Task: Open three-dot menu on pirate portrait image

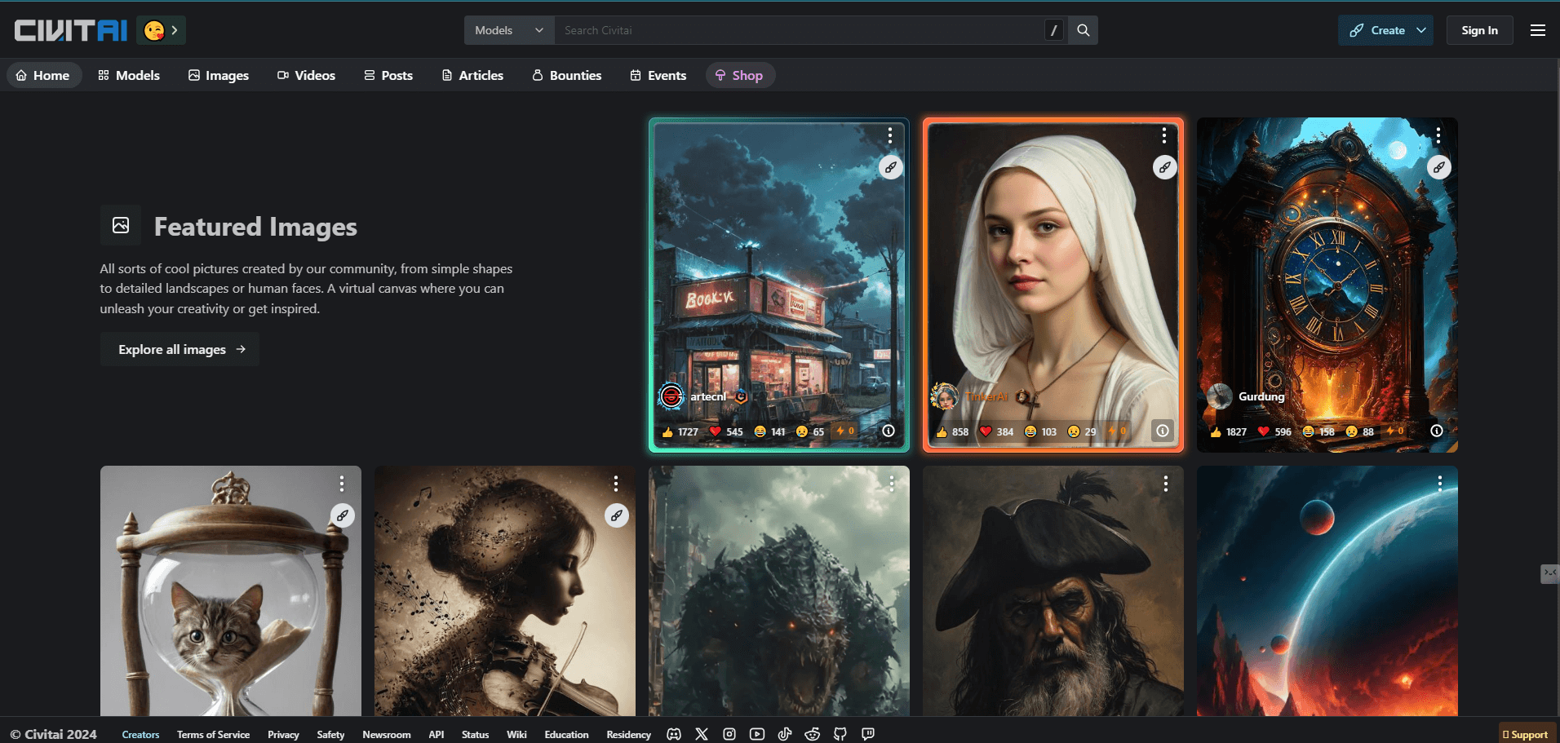Action: [1166, 483]
